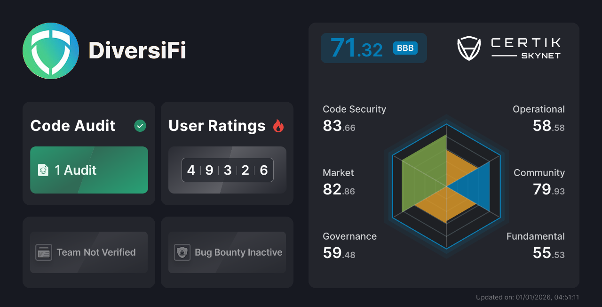Expand the User Ratings panel

point(227,153)
